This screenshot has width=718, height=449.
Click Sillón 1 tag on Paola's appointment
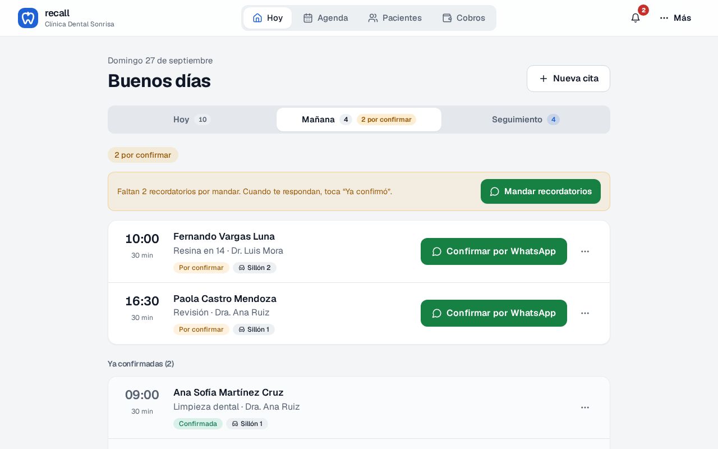click(254, 329)
